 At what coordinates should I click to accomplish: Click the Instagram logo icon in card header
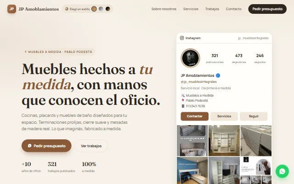coord(182,38)
